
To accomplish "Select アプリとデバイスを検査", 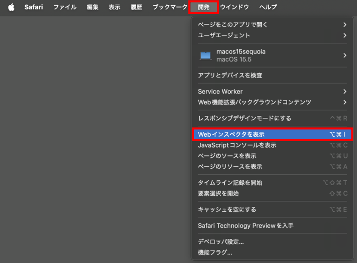I will pyautogui.click(x=272, y=75).
